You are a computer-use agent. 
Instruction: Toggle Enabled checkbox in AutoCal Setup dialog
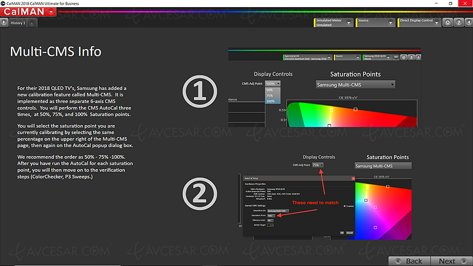tap(345, 206)
